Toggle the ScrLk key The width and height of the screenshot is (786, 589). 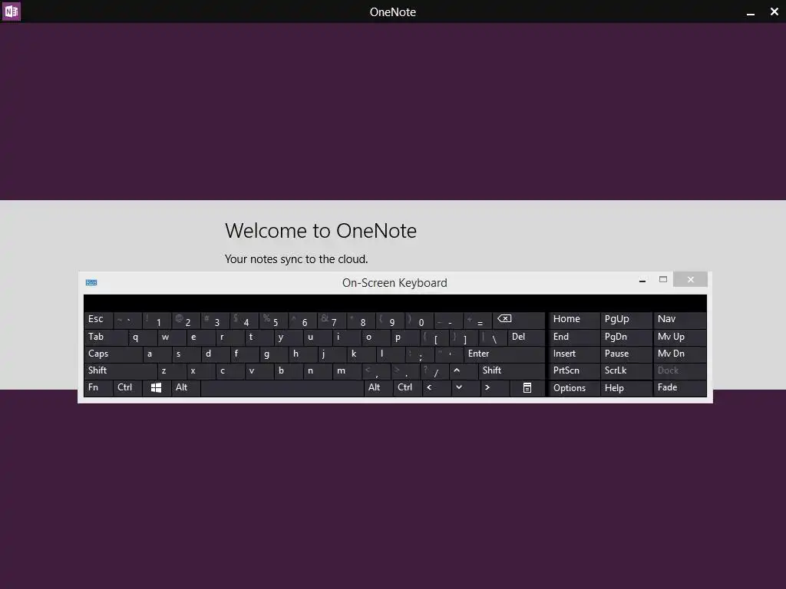[626, 370]
